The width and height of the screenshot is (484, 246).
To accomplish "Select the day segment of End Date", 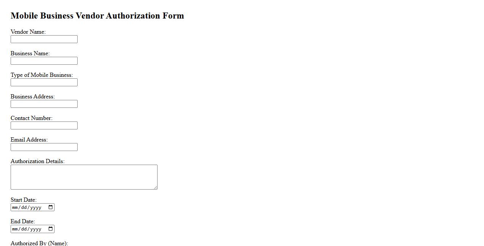I will coord(24,229).
